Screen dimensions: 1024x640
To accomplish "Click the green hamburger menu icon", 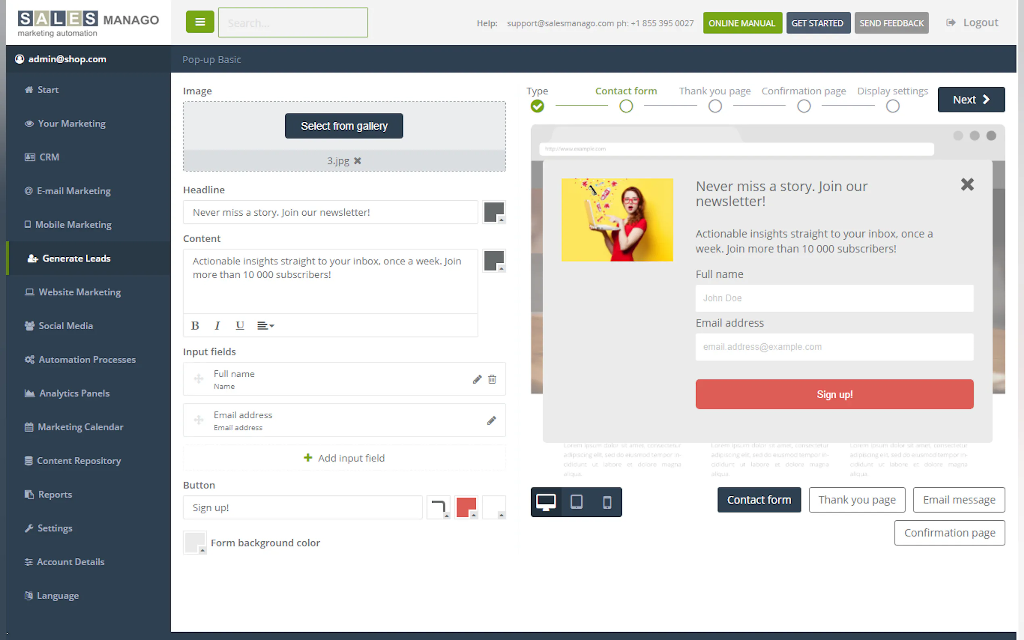I will point(200,22).
